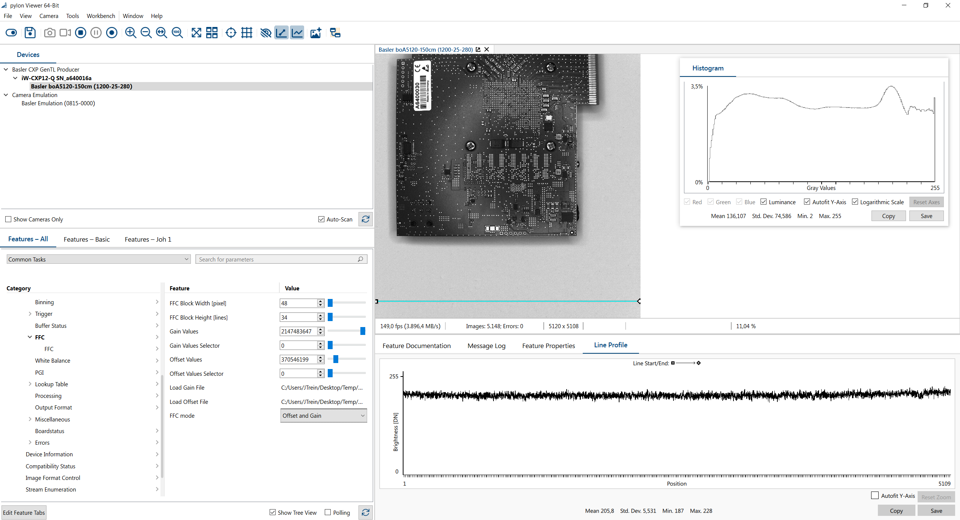This screenshot has height=520, width=960.
Task: Collapse the iW-CXP12-Q SN_a640016a node
Action: [15, 78]
